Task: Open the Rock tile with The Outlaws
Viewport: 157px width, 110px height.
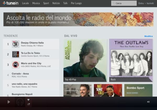Action: click(131, 60)
